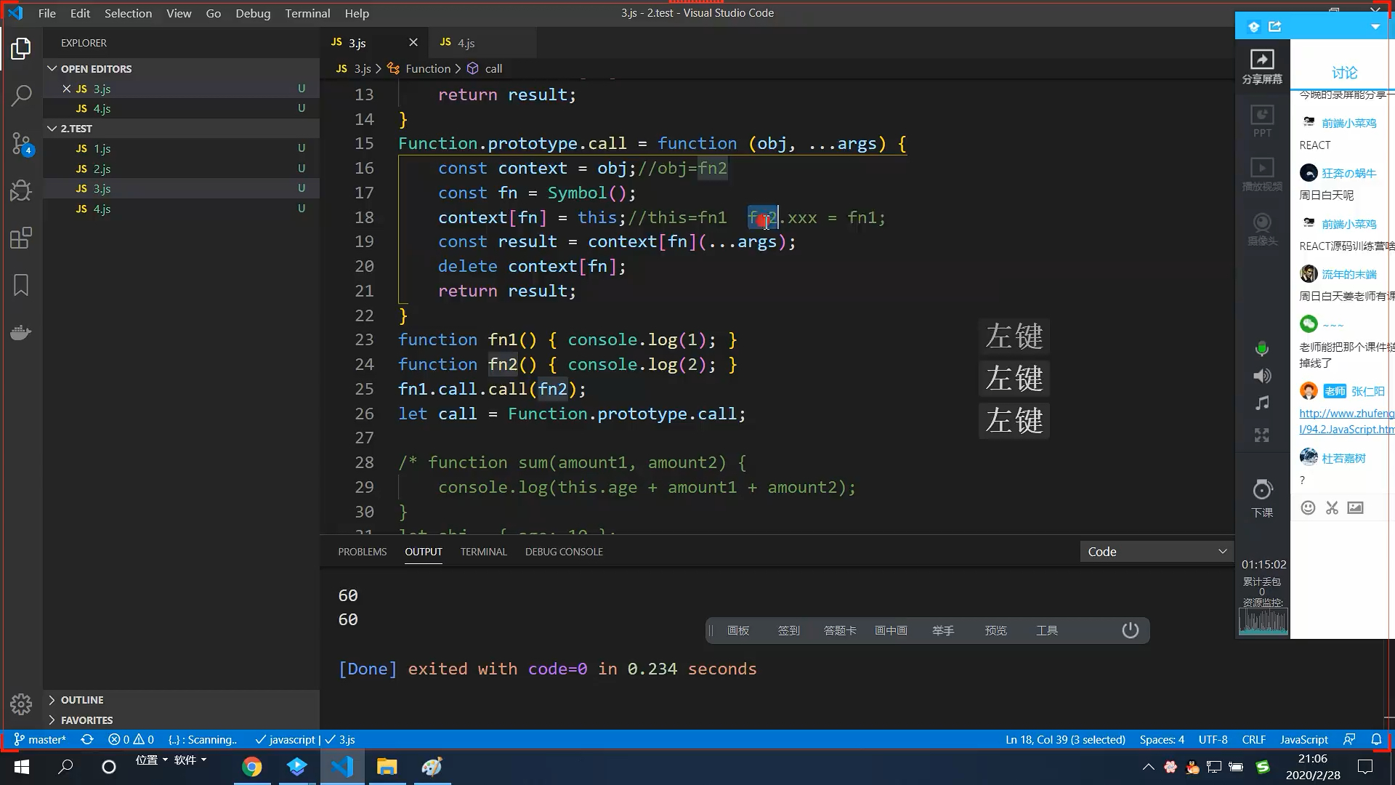This screenshot has height=785, width=1395.
Task: Click the Selection menu item
Action: coord(127,12)
